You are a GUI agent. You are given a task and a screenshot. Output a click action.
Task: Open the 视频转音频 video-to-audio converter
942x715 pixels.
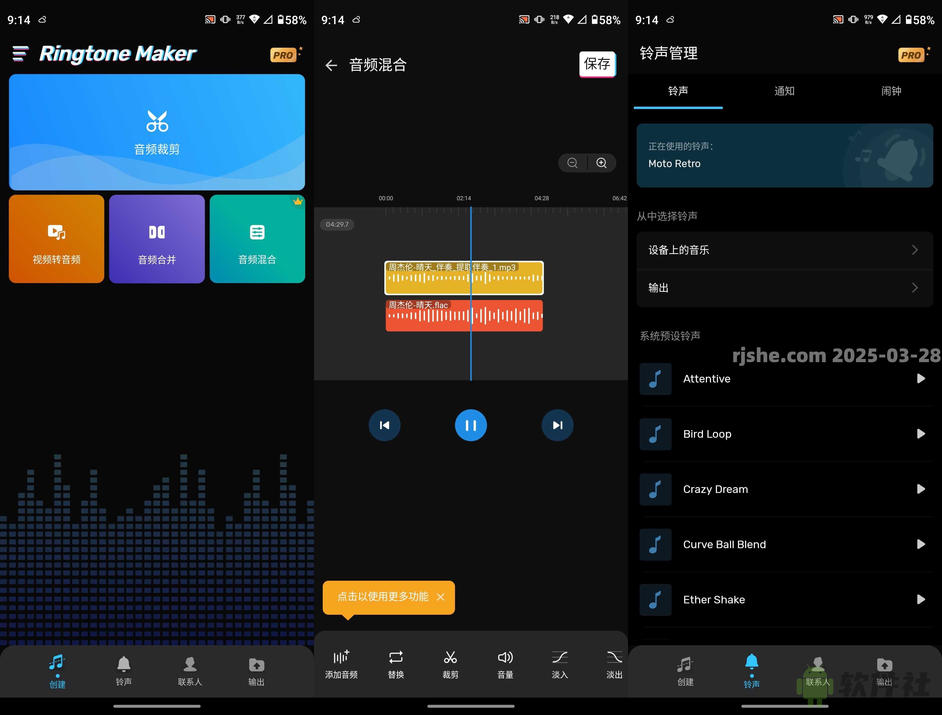pyautogui.click(x=56, y=239)
